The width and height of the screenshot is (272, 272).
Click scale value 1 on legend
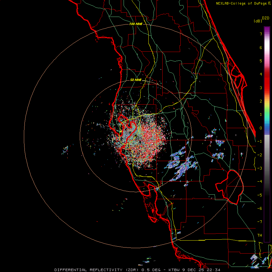261,115
